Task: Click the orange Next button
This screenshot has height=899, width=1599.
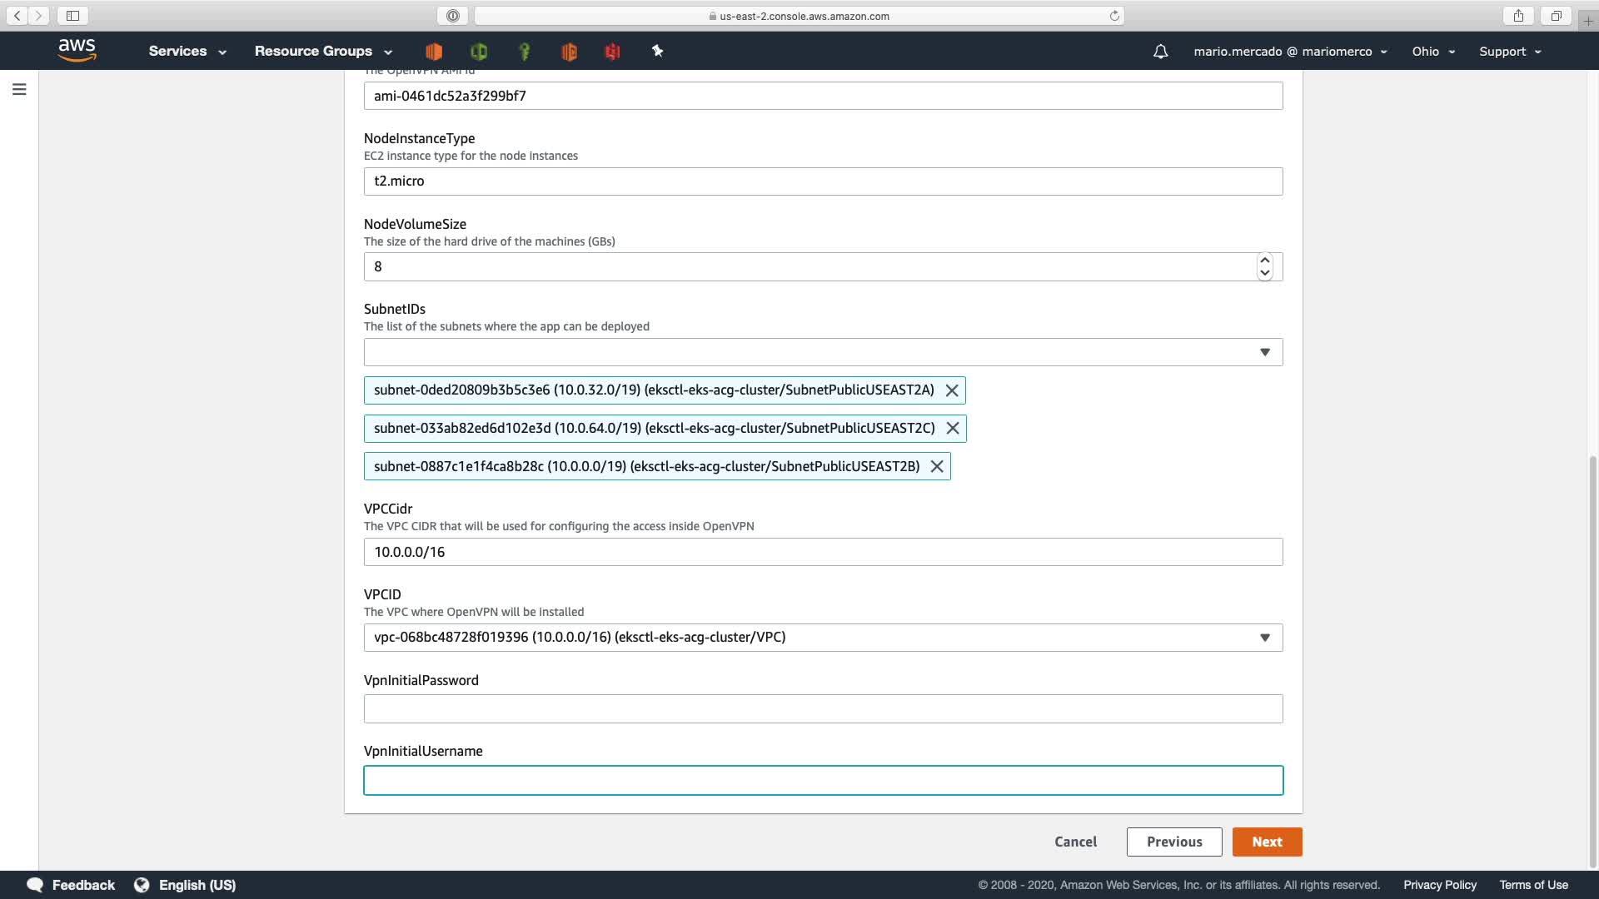Action: point(1267,842)
